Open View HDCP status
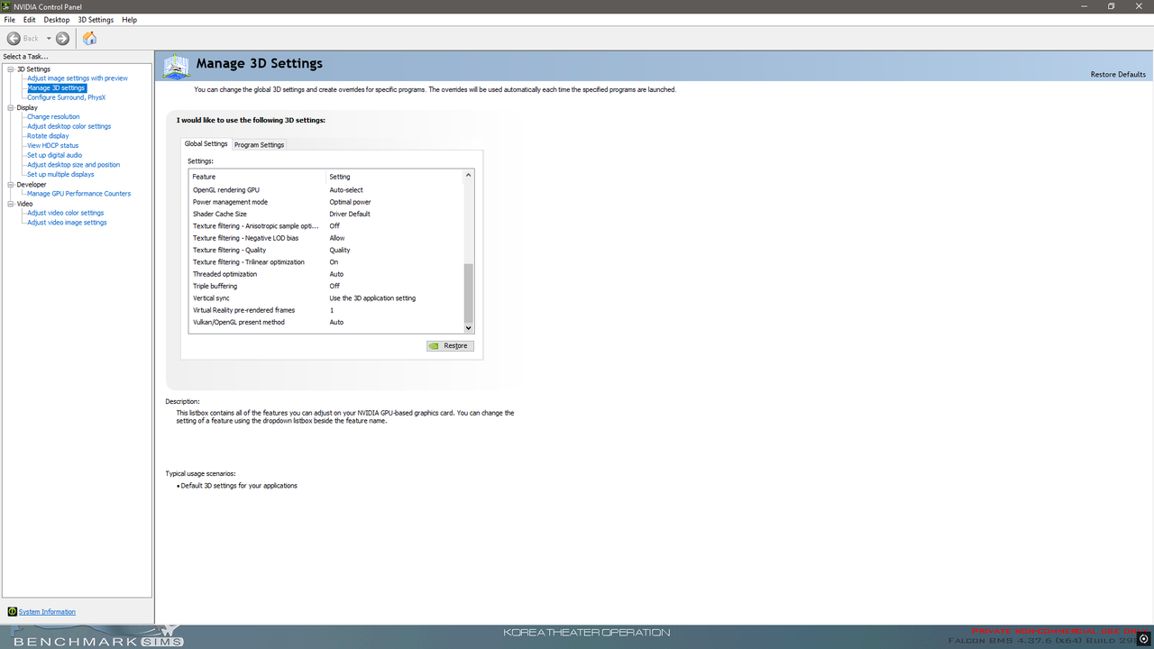 (x=52, y=145)
